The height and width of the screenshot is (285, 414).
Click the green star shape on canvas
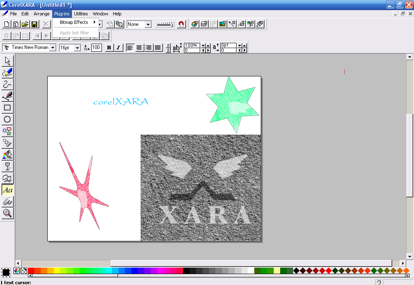coord(232,106)
